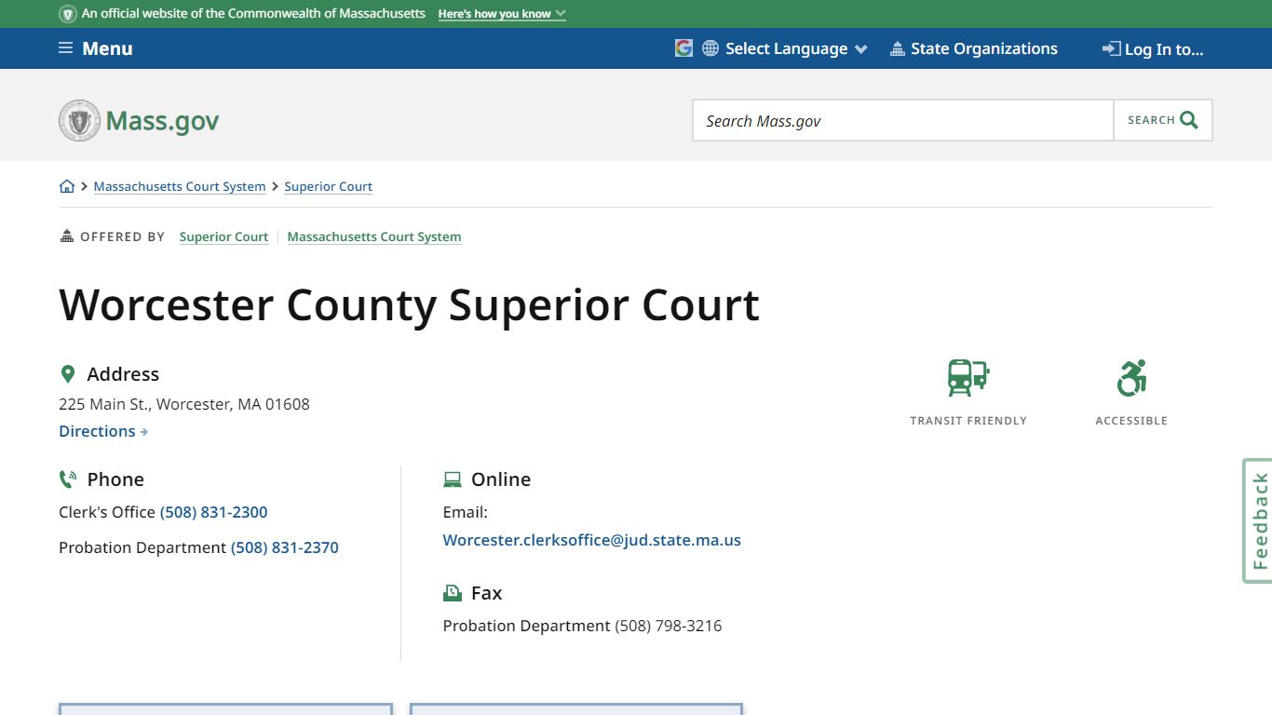
Task: Email Worcester.clerksoffice@jud.state.ma.us
Action: tap(592, 540)
